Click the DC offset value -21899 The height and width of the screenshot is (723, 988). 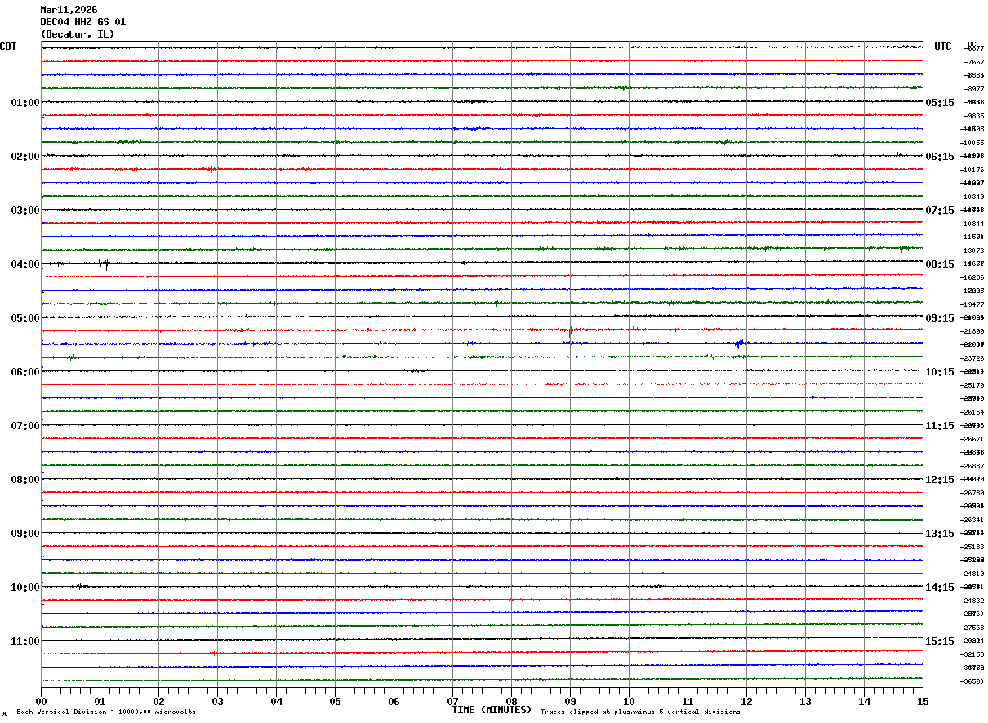[x=973, y=331]
